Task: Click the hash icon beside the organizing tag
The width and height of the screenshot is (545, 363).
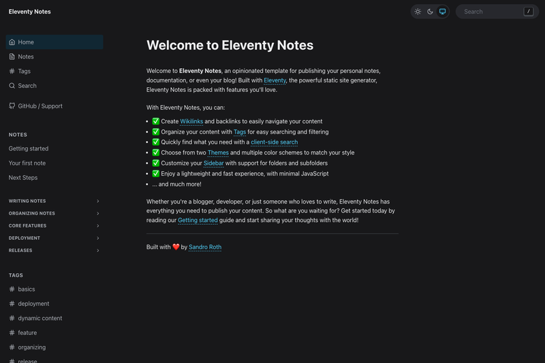Action: [x=12, y=347]
